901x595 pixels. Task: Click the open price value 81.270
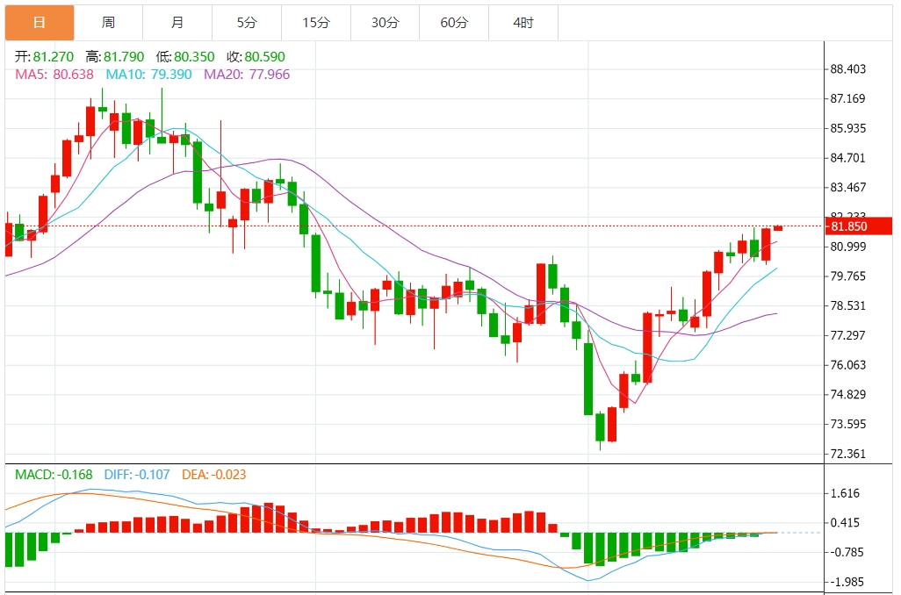(54, 57)
